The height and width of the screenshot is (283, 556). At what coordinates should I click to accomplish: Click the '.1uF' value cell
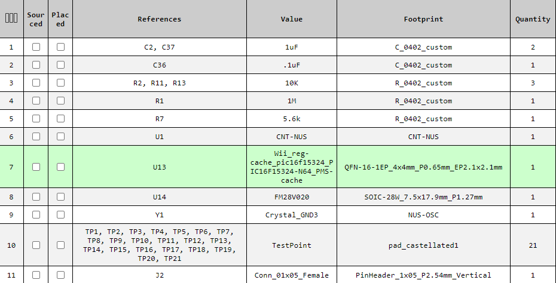pyautogui.click(x=292, y=65)
